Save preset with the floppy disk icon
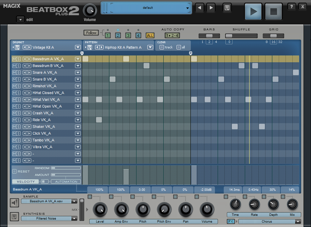 coord(227,8)
